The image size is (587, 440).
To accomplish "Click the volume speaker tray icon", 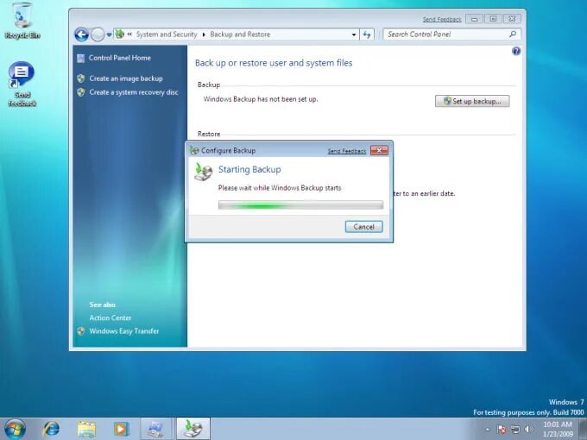I will [528, 430].
